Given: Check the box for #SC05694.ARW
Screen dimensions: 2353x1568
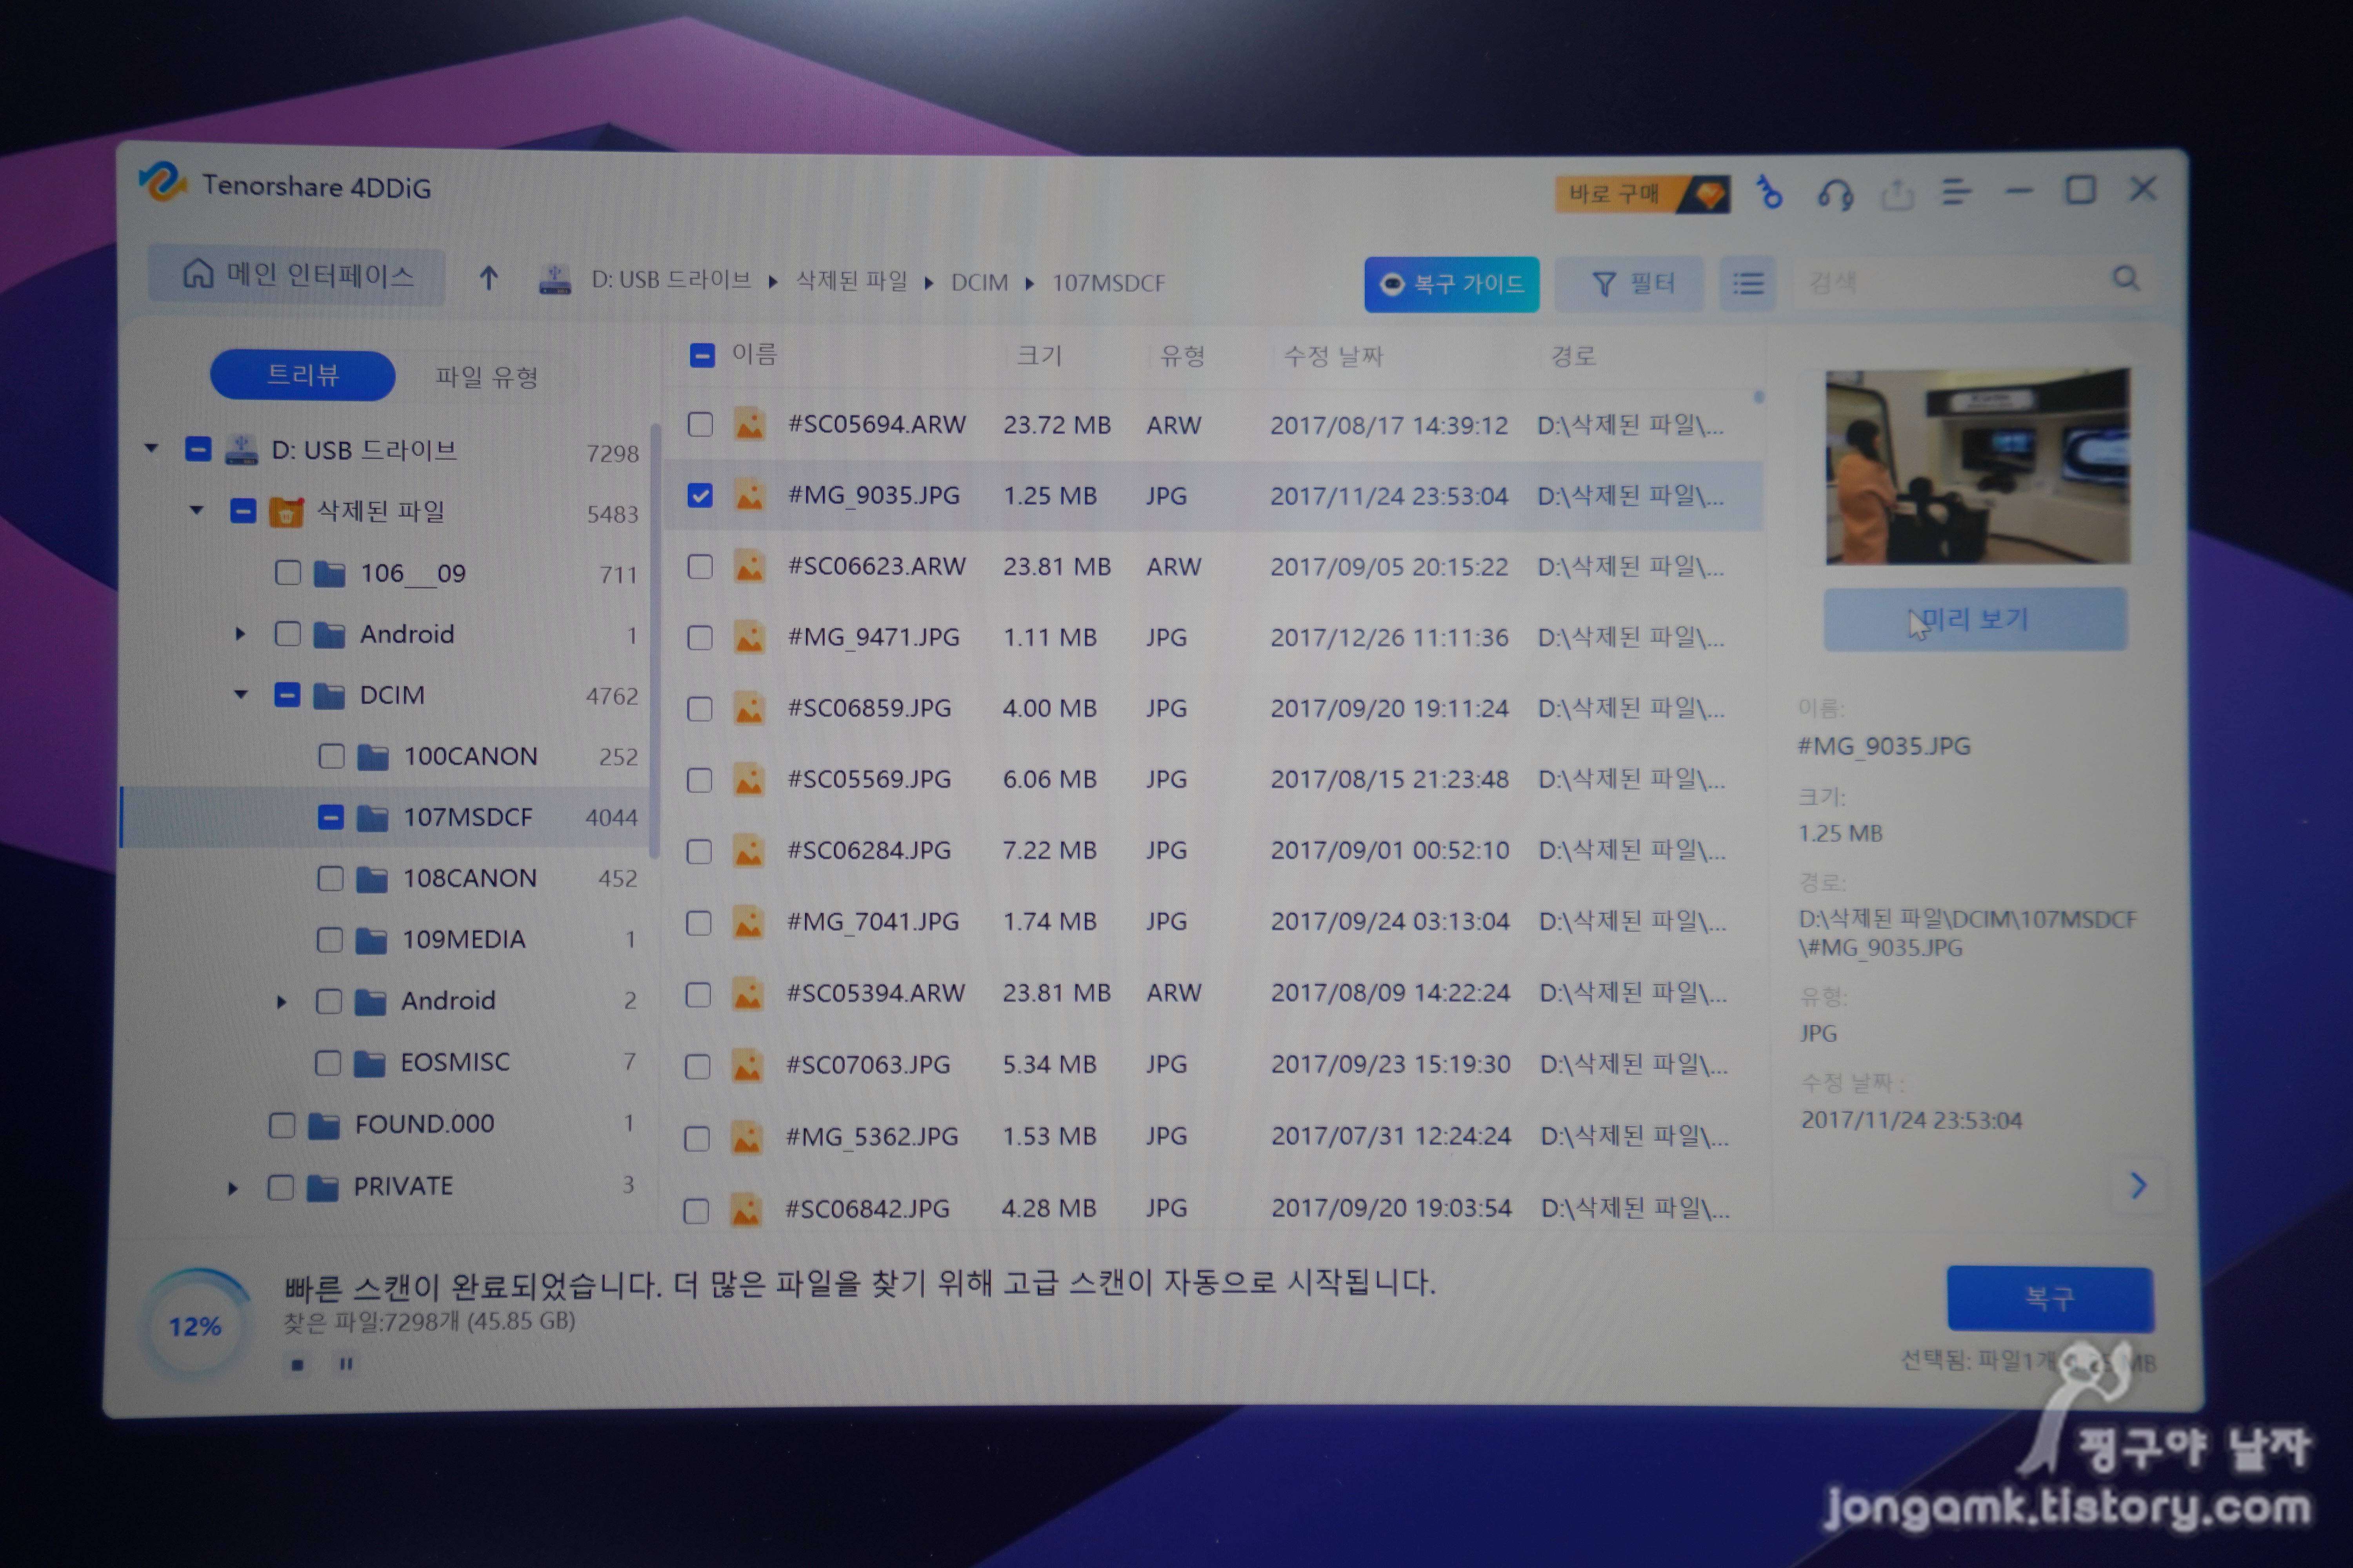Looking at the screenshot, I should pos(700,424).
